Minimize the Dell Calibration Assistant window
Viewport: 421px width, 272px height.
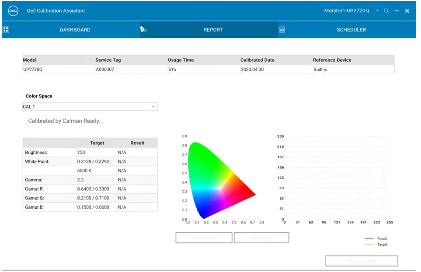(397, 11)
